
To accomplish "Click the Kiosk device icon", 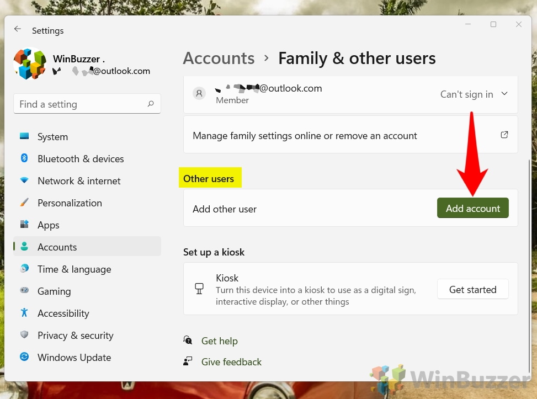I will [x=199, y=288].
